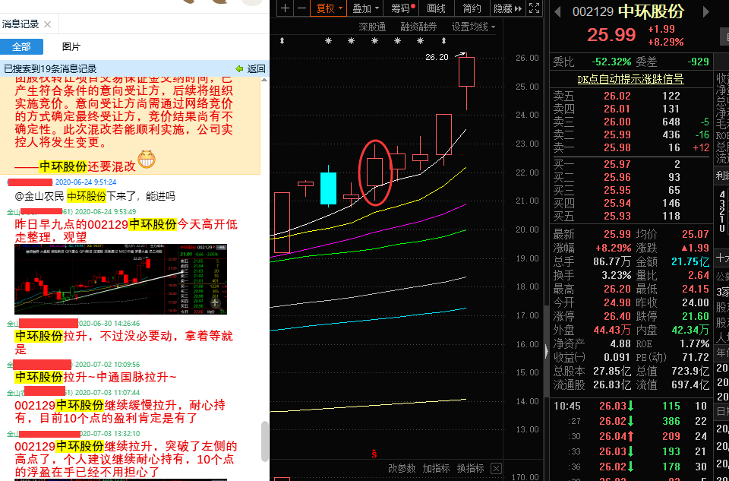Toggle fullscreen chart view icon
The height and width of the screenshot is (481, 729).
[535, 8]
